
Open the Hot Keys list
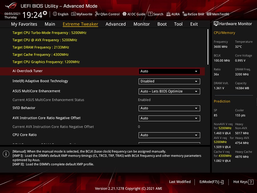(x=243, y=182)
